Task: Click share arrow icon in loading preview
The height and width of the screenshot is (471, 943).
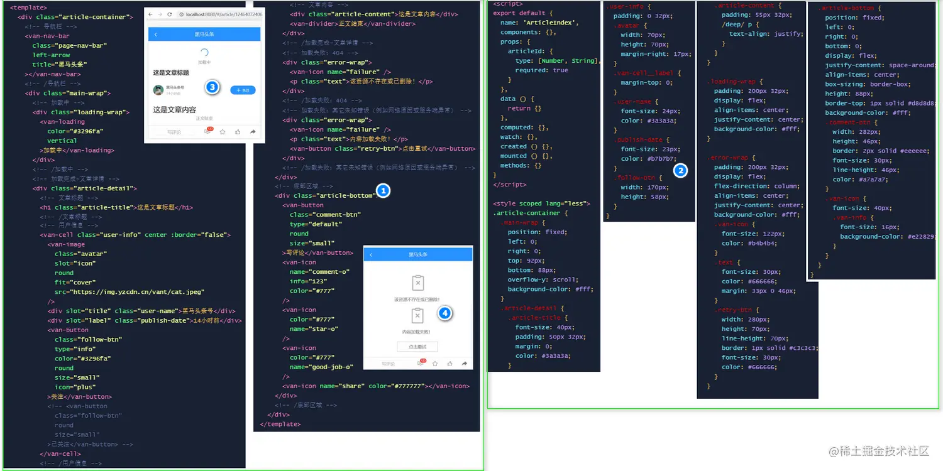Action: coord(253,132)
